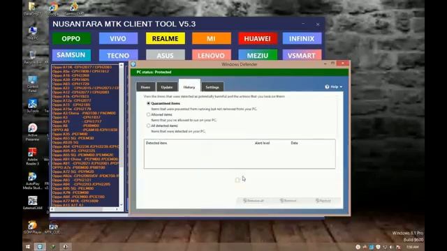The width and height of the screenshot is (447, 251).
Task: Click right arrow of horizontal list scrollbar
Action: (117, 209)
